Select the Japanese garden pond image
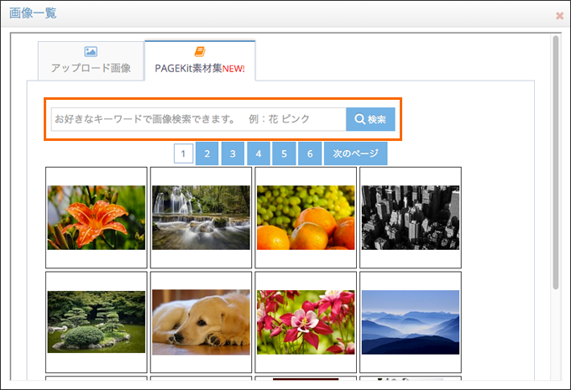Image resolution: width=571 pixels, height=390 pixels. [x=97, y=322]
